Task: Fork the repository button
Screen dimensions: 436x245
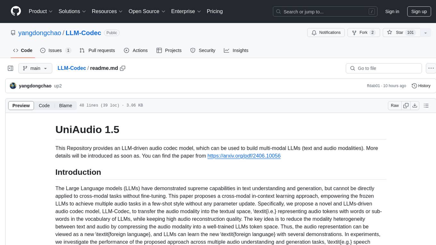Action: (x=364, y=33)
